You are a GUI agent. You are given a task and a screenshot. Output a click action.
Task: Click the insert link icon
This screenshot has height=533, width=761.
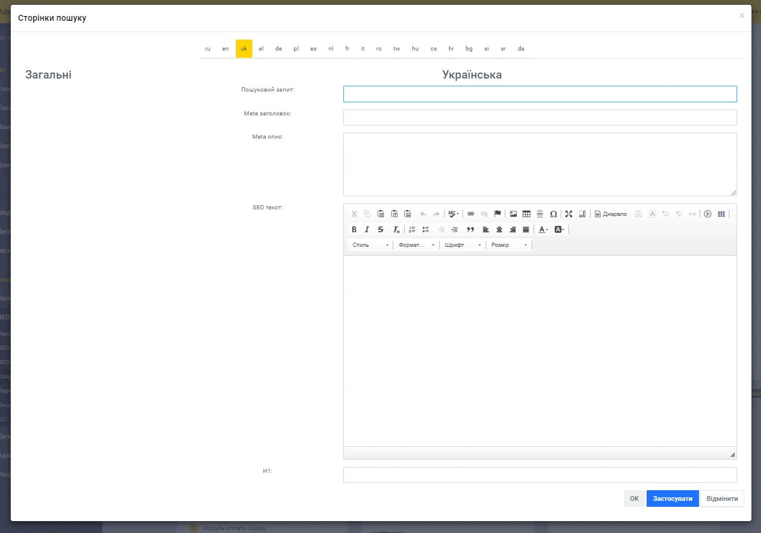471,214
